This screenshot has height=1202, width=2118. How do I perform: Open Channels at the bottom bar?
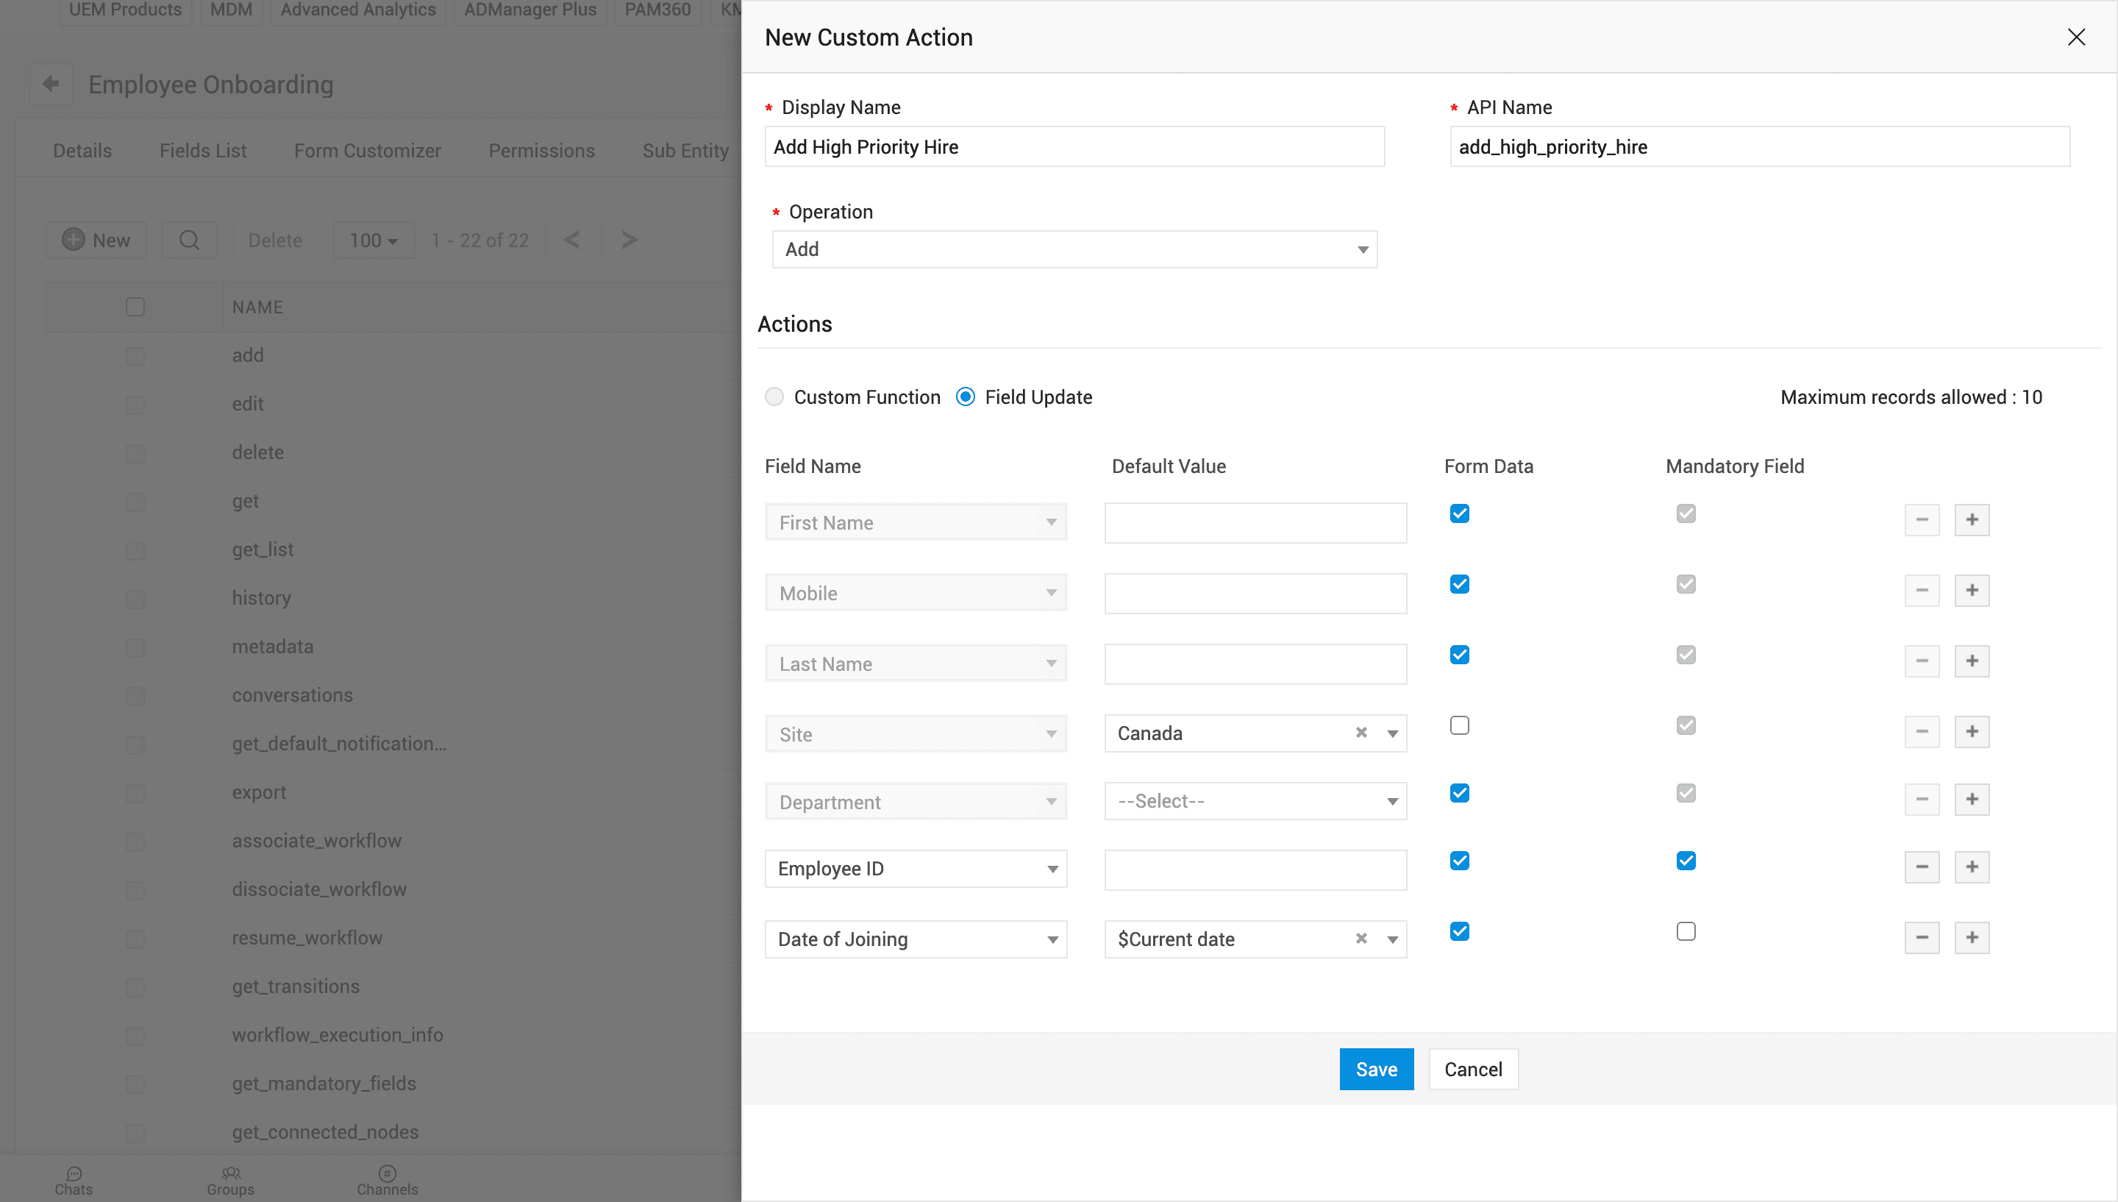[387, 1181]
